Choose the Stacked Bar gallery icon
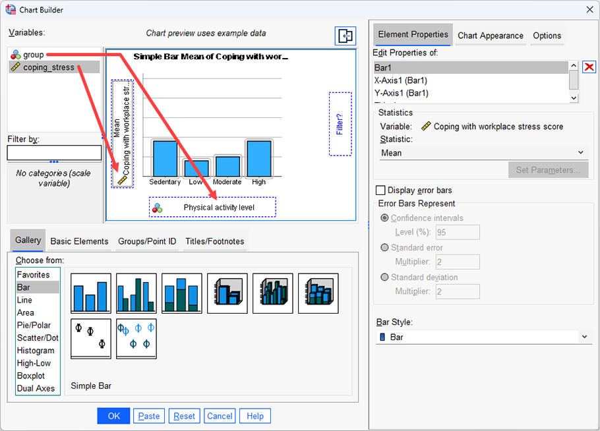Viewport: 600px width, 431px height. tap(181, 293)
